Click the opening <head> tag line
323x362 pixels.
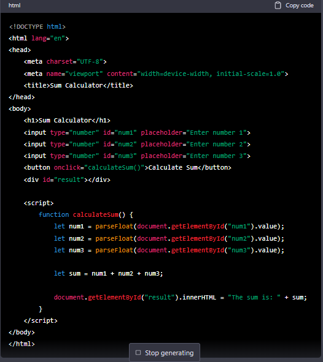click(x=20, y=50)
